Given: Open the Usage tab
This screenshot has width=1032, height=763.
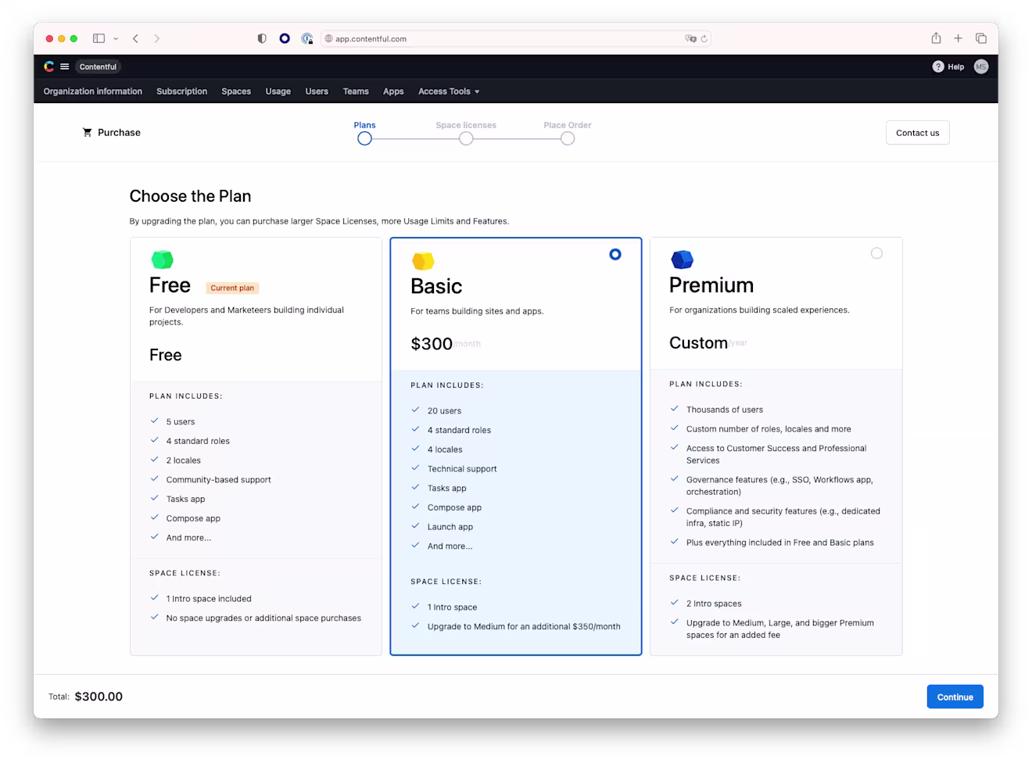Looking at the screenshot, I should click(278, 91).
